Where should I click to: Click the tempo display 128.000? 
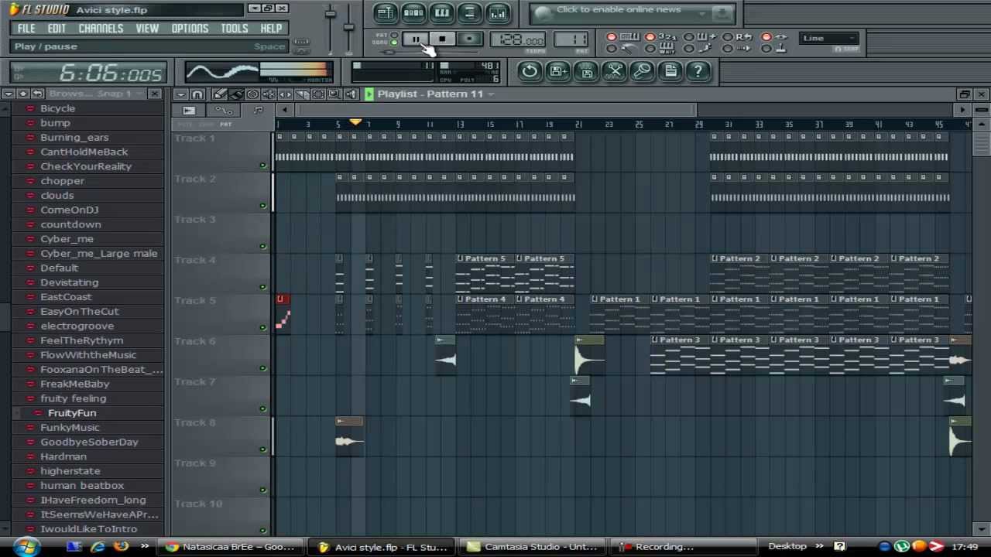[517, 40]
